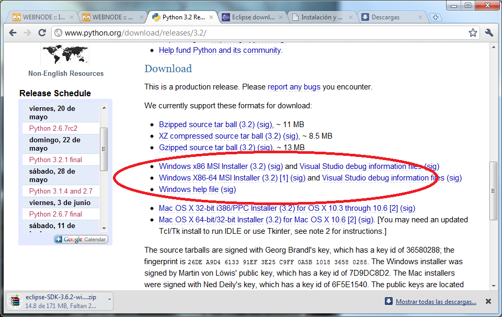Open the Non-English Resources link
The height and width of the screenshot is (317, 502).
(x=66, y=73)
